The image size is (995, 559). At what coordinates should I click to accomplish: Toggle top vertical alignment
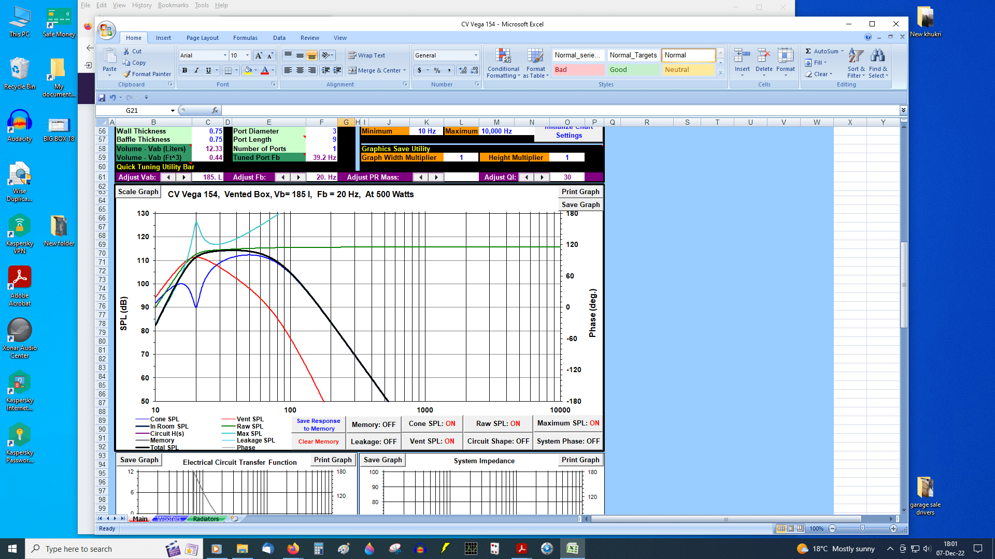point(288,55)
